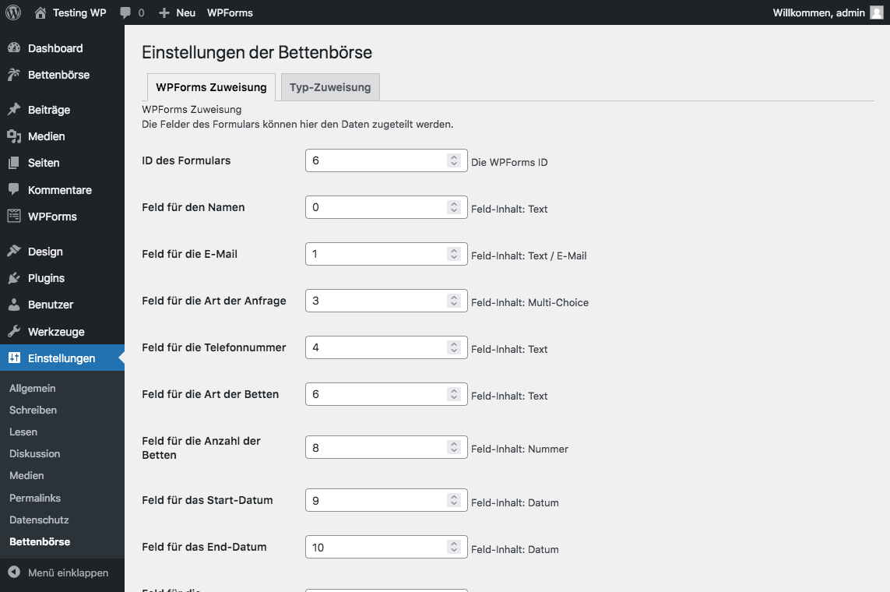Switch to the WPForms Zuweisung tab
This screenshot has width=890, height=592.
[x=211, y=87]
